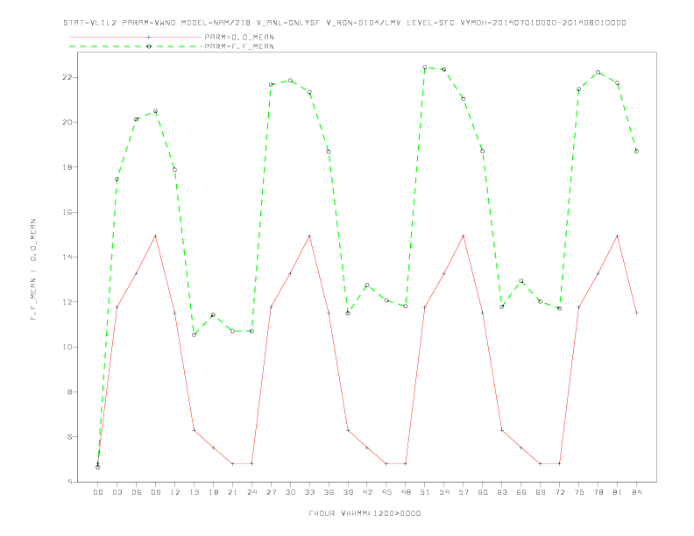Click x-axis tick label 24
The width and height of the screenshot is (694, 536).
[251, 492]
